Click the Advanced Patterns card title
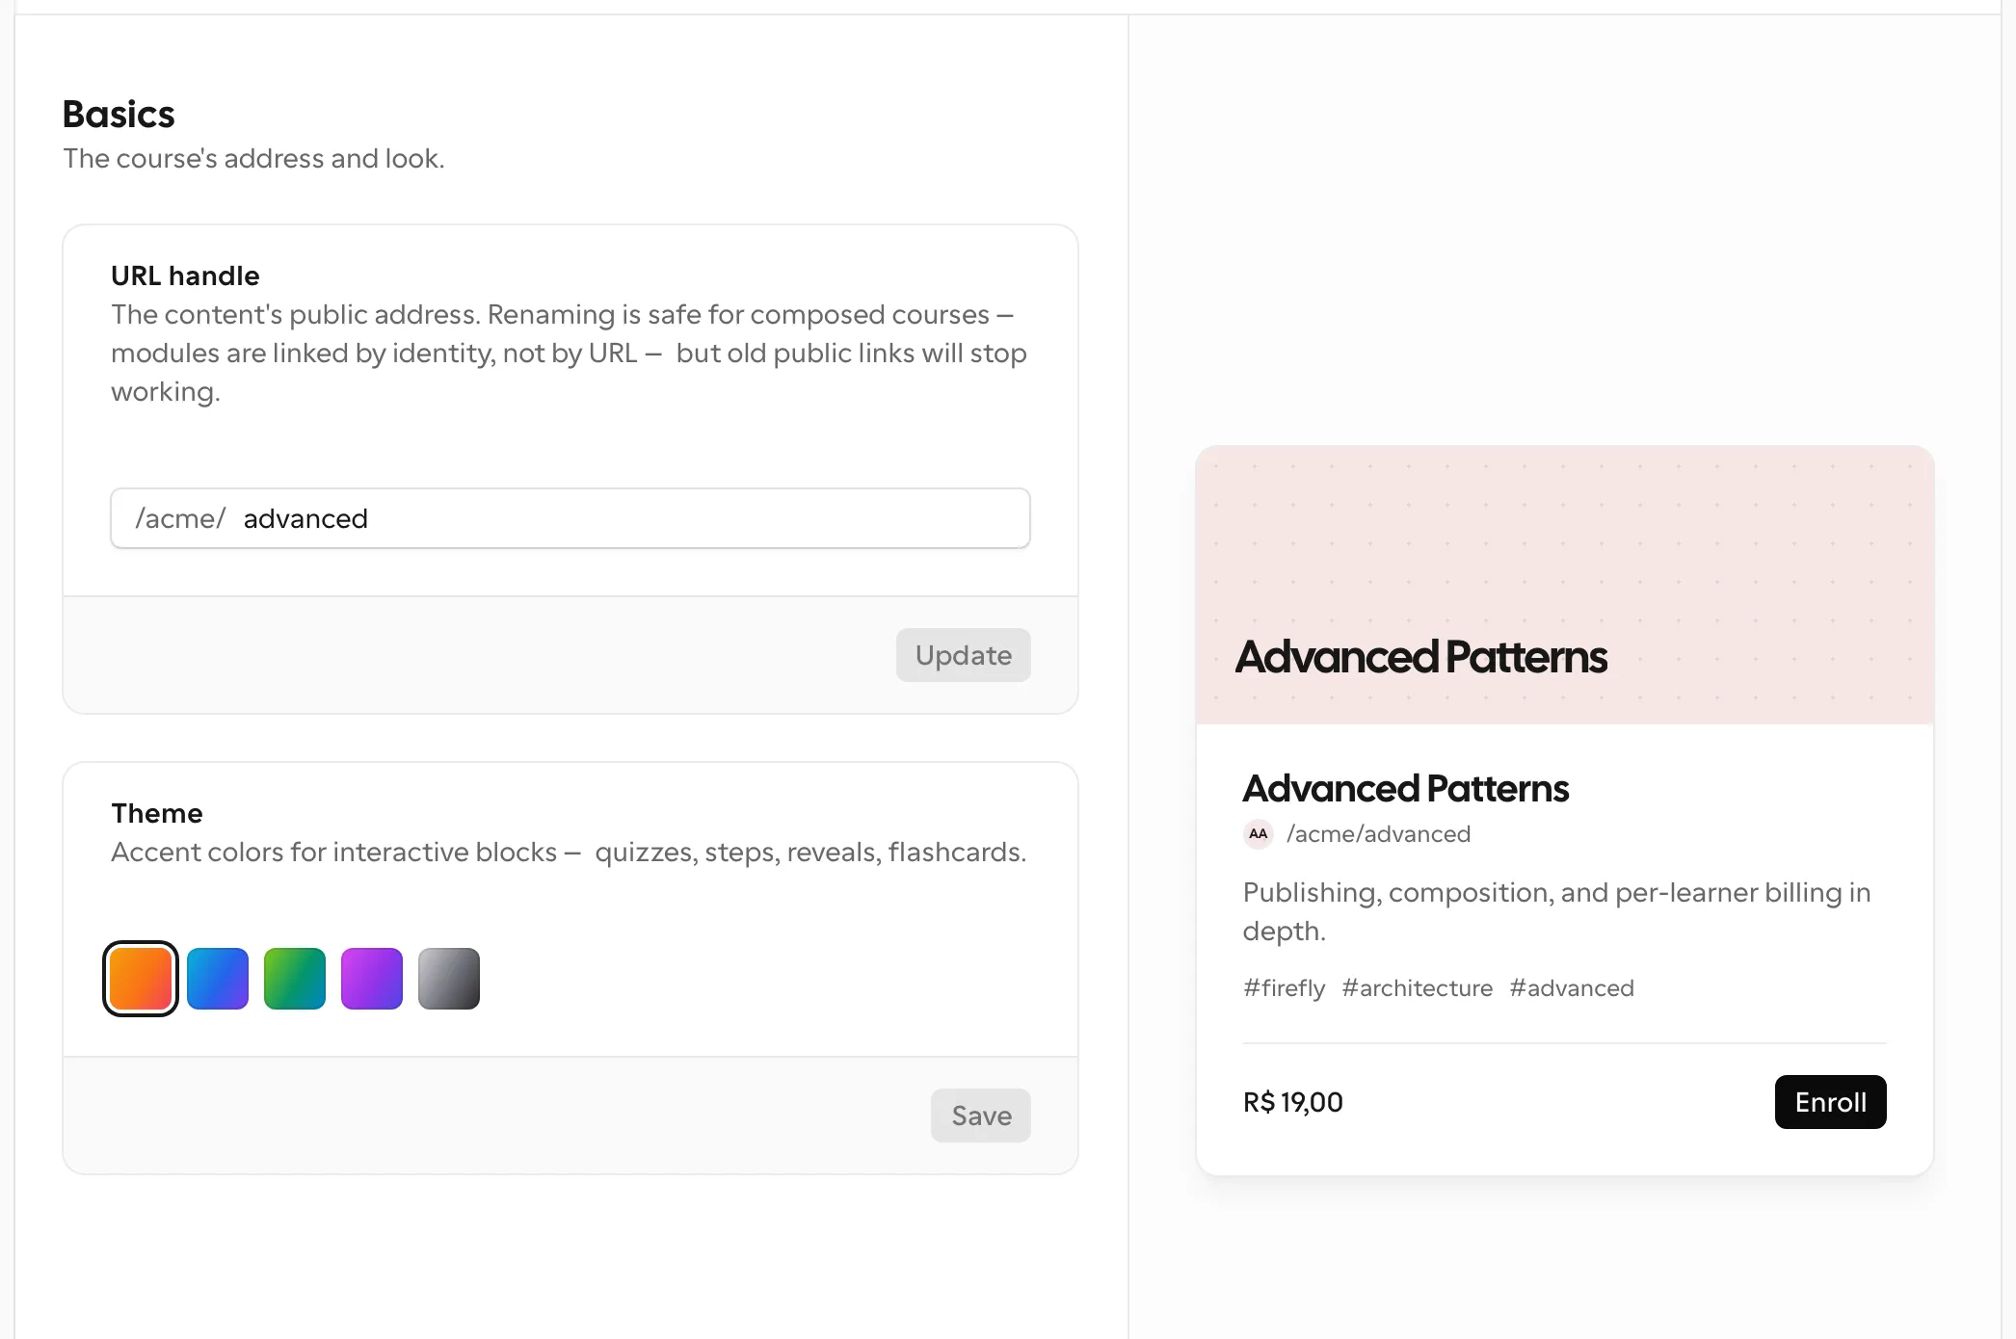 [1406, 789]
